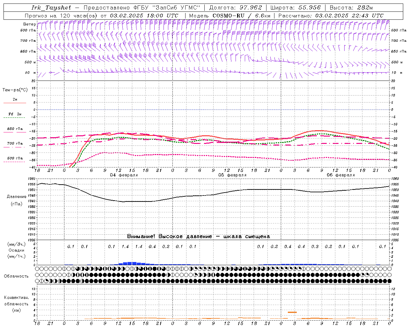The height and width of the screenshot is (326, 408).
Task: Click the "Ветер" wind panel label
Action: (30, 24)
